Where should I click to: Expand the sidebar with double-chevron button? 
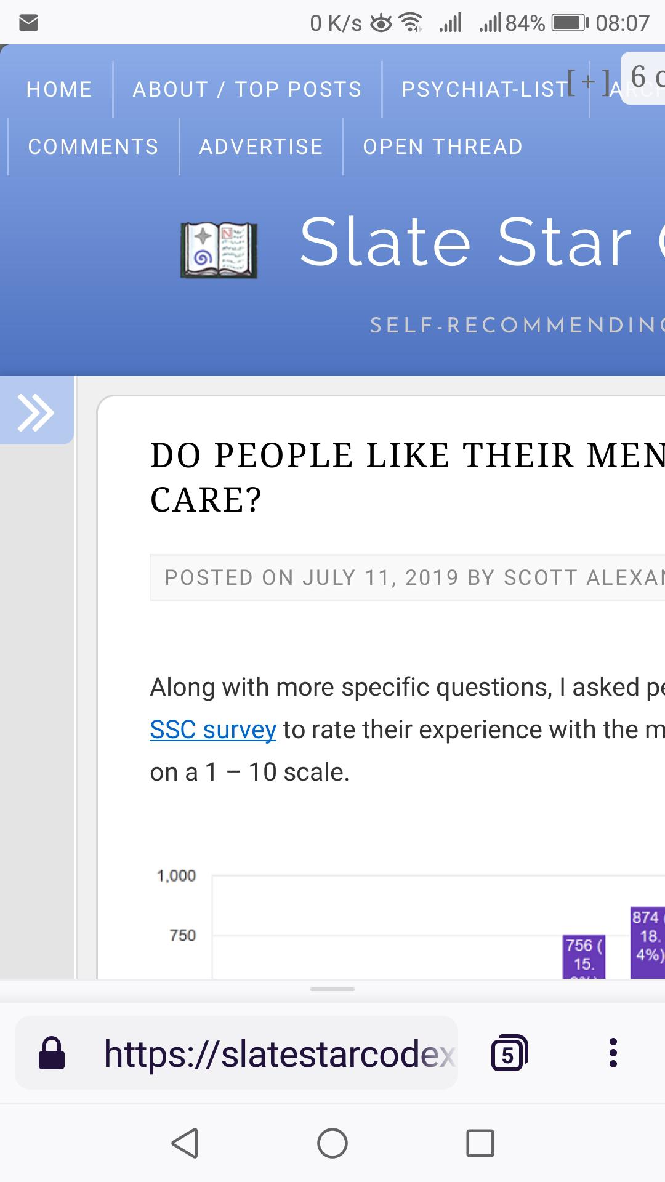(x=36, y=411)
